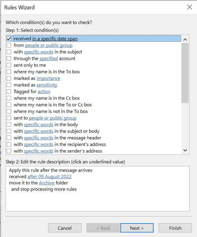Click the scroll down arrow in conditions list
Screen dimensions: 197x237
coord(185,150)
